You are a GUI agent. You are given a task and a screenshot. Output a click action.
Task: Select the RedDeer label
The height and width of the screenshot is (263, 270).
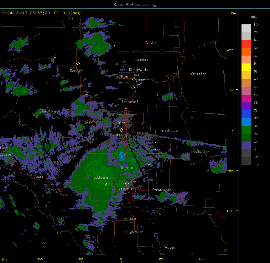138,80
